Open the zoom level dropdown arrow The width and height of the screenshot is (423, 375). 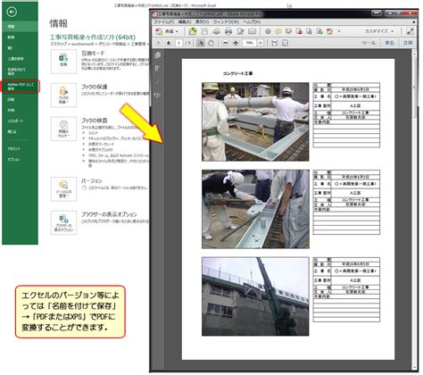(x=261, y=43)
